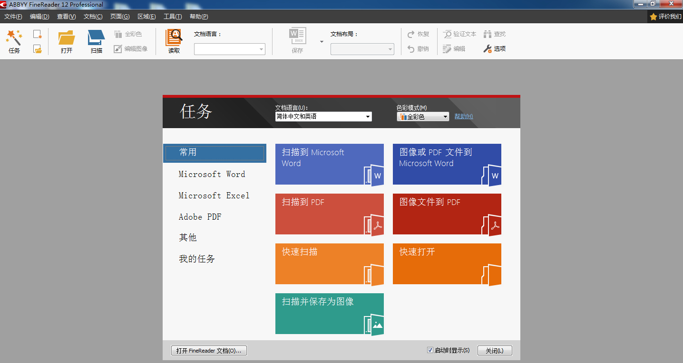
Task: Click the 打开 folder icon
Action: 67,37
